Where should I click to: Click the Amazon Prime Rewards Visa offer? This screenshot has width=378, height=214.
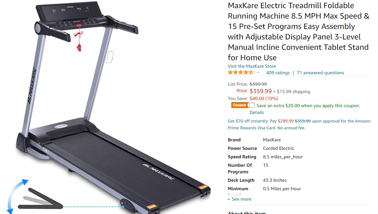(299, 124)
